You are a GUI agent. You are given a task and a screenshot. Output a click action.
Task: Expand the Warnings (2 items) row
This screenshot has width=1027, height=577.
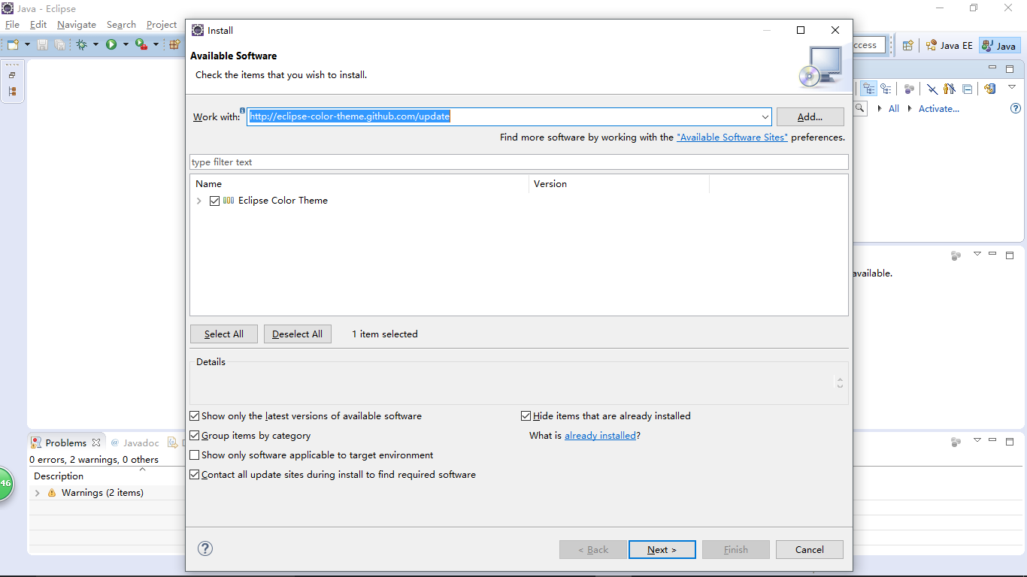pos(38,493)
